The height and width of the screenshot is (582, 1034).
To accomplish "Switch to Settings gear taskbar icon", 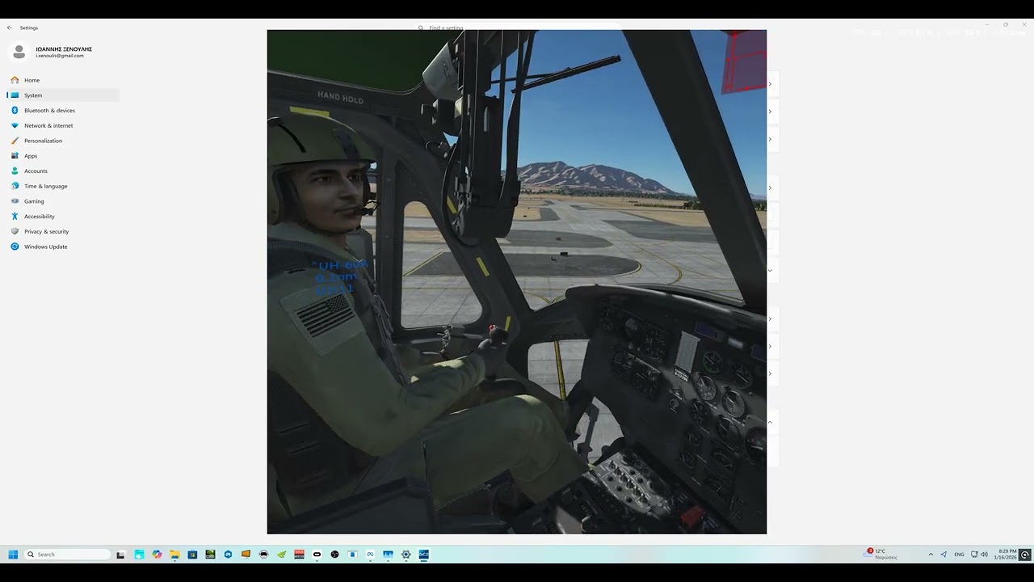I will 406,555.
